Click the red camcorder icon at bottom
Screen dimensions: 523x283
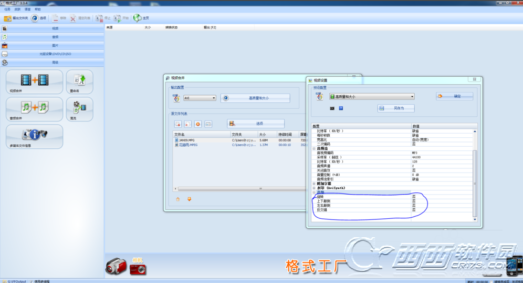[116, 267]
